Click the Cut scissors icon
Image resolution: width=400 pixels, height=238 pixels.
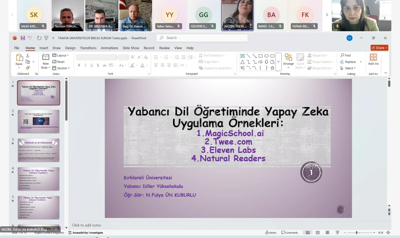tap(28, 55)
